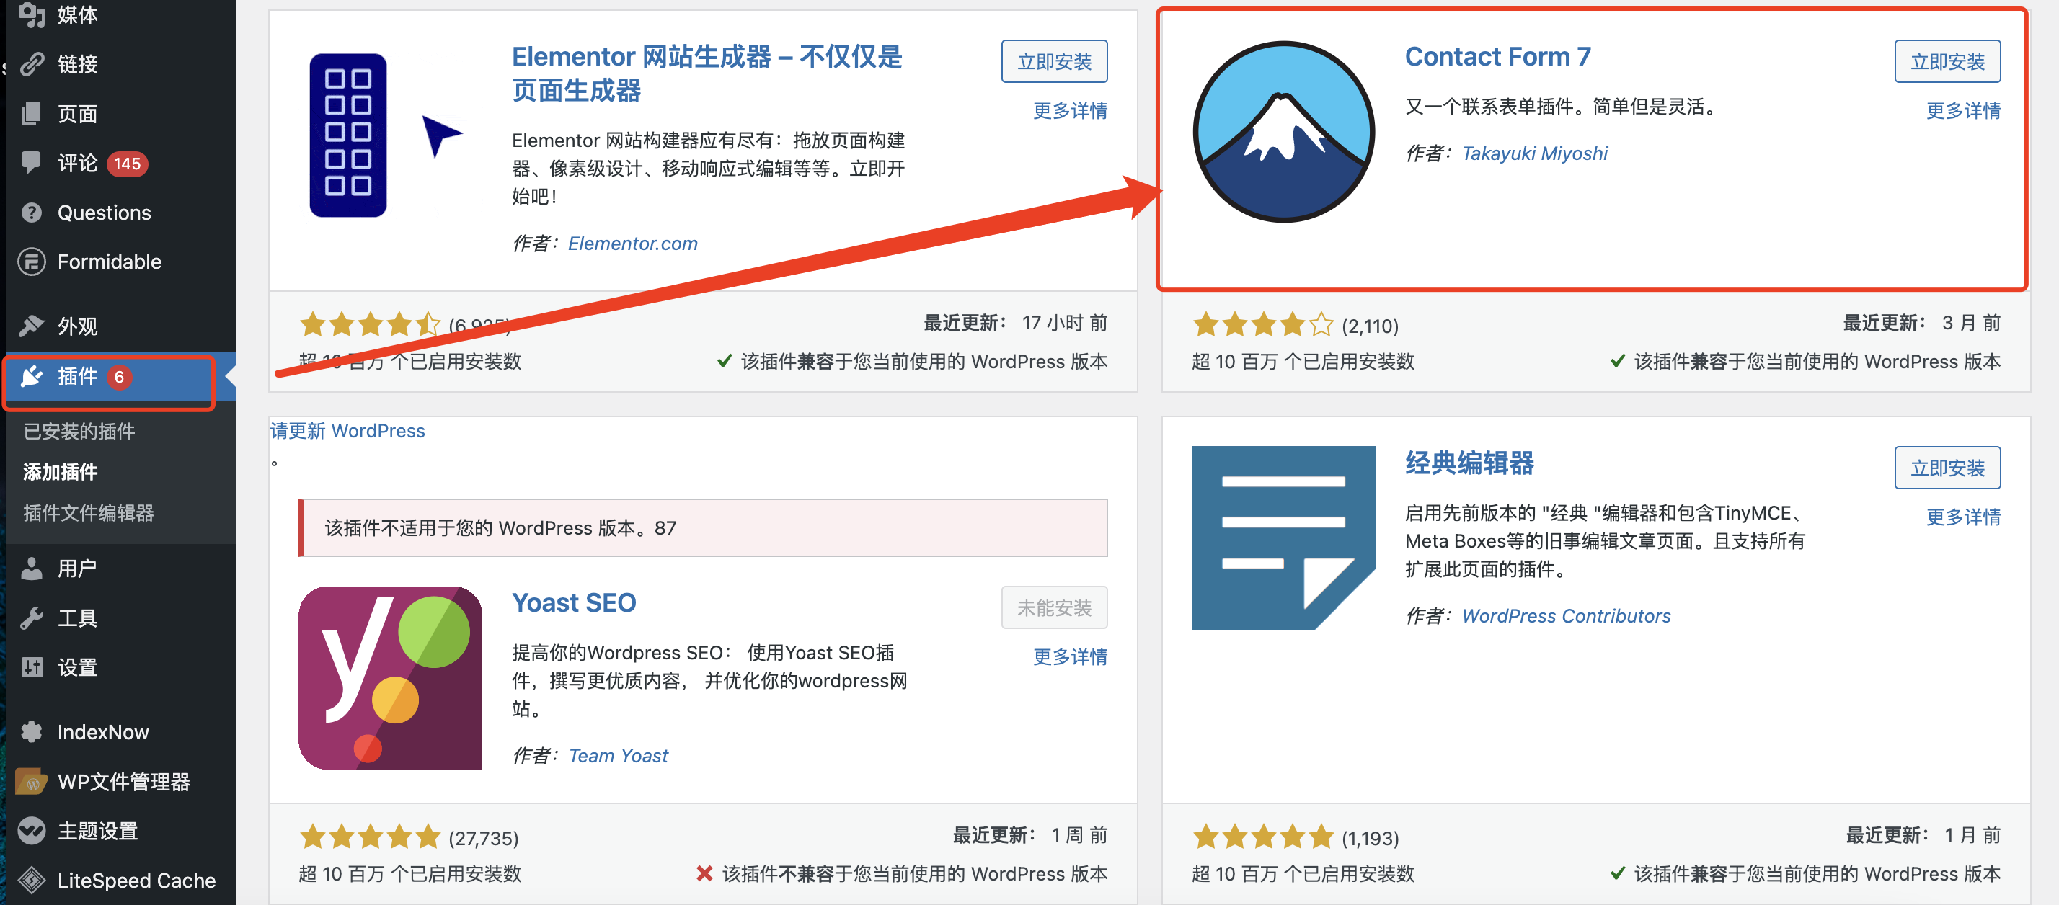The width and height of the screenshot is (2059, 905).
Task: Open author link Elementor.com
Action: [632, 244]
